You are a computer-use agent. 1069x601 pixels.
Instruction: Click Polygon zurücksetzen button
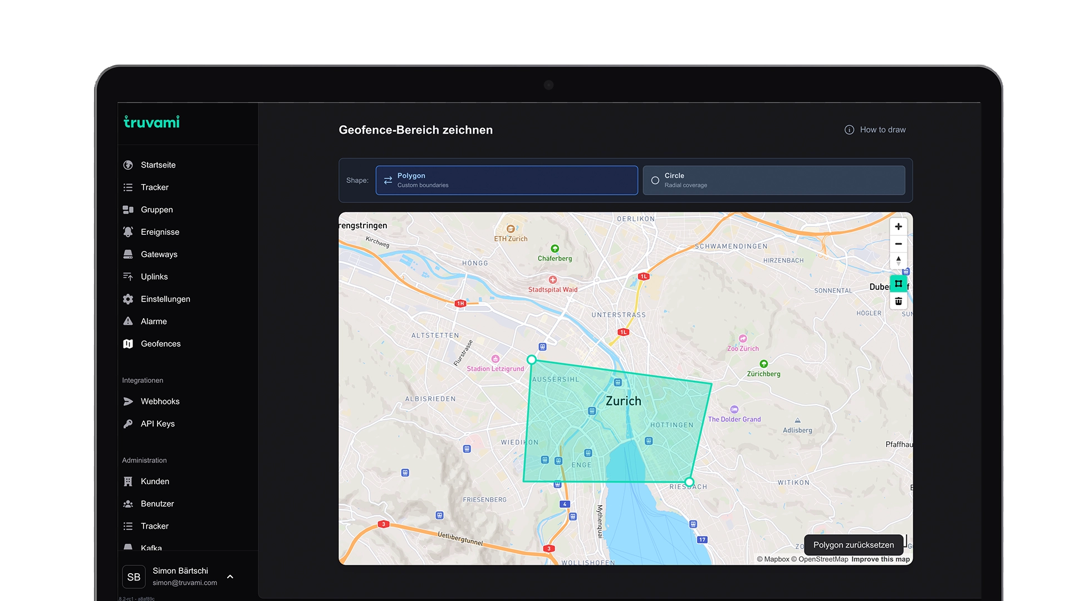[x=853, y=545]
